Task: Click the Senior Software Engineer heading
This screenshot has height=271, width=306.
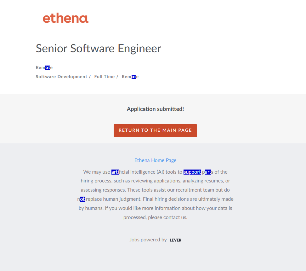Action: (x=98, y=49)
